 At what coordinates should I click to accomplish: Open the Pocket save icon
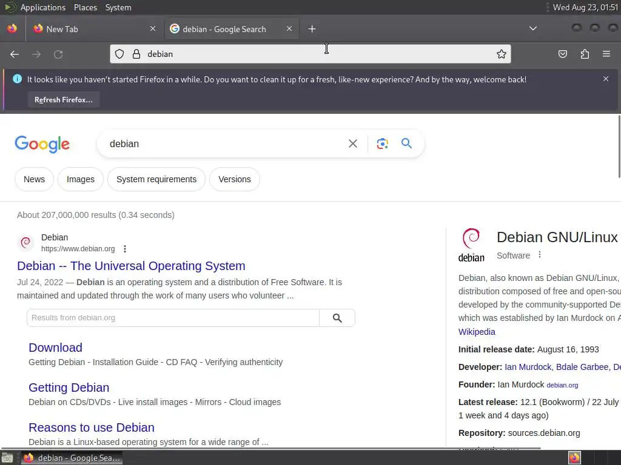click(x=562, y=54)
